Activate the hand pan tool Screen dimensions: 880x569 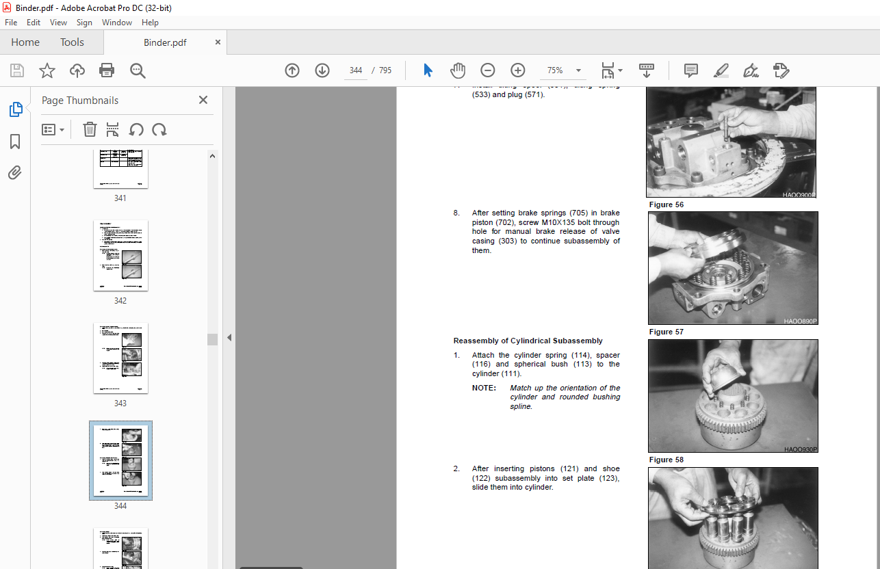pyautogui.click(x=458, y=70)
